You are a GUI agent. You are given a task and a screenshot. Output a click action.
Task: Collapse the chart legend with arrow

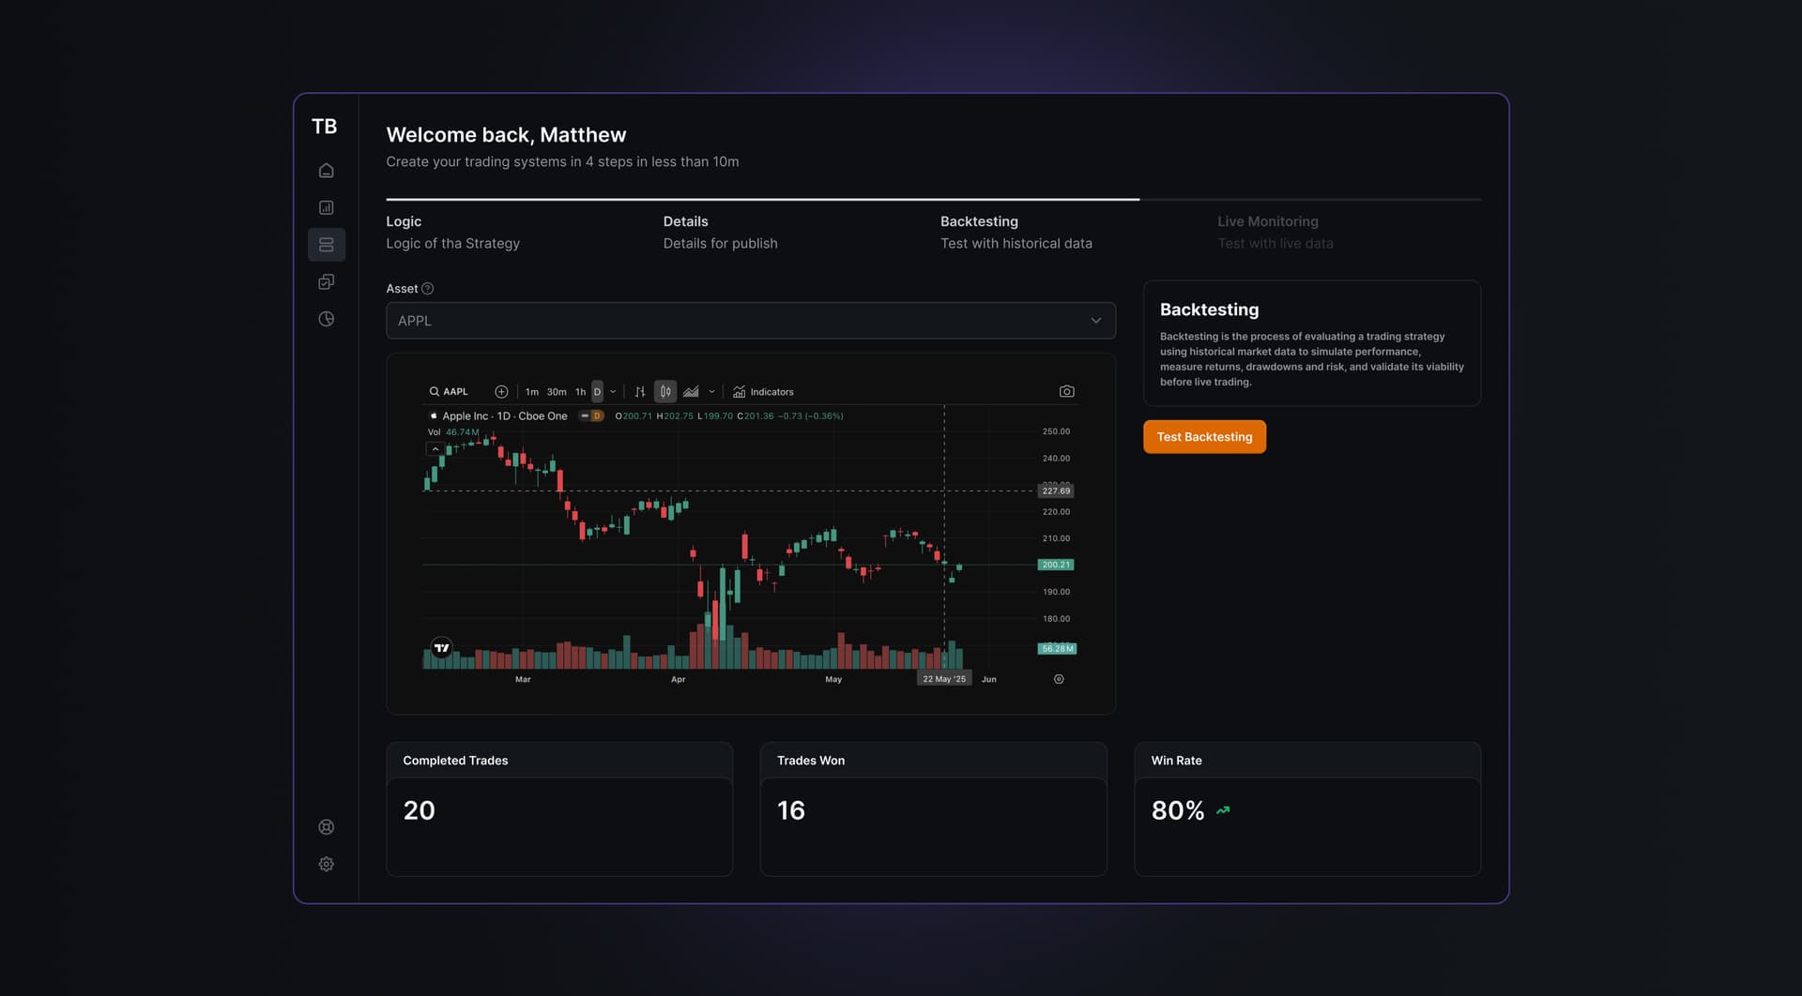click(x=435, y=449)
